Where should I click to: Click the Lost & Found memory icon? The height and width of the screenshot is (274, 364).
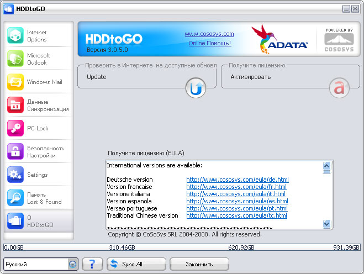[x=15, y=198]
